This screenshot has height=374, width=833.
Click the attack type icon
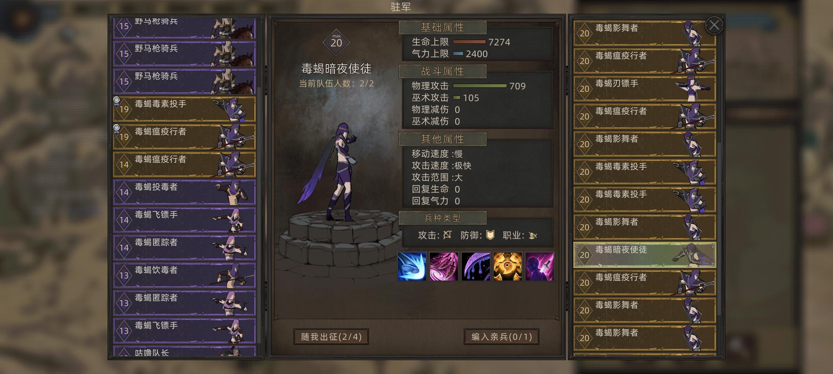point(447,235)
